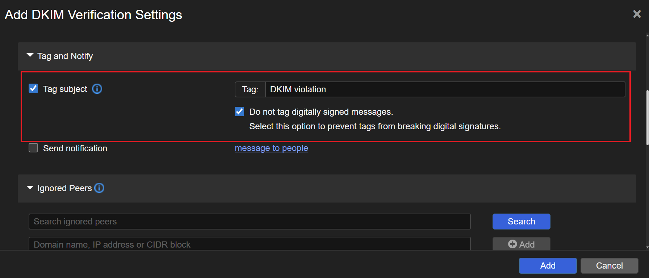Click the Tag text field with DKIM violation
Screen dimensions: 649x278
click(x=445, y=89)
